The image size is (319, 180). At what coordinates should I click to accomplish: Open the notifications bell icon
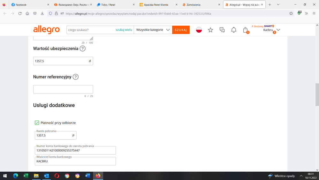[234, 30]
